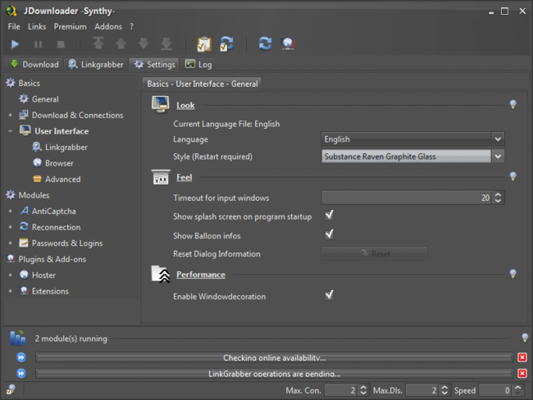Click help bulb beside modules running
Viewport: 533px width, 400px height.
pos(525,338)
